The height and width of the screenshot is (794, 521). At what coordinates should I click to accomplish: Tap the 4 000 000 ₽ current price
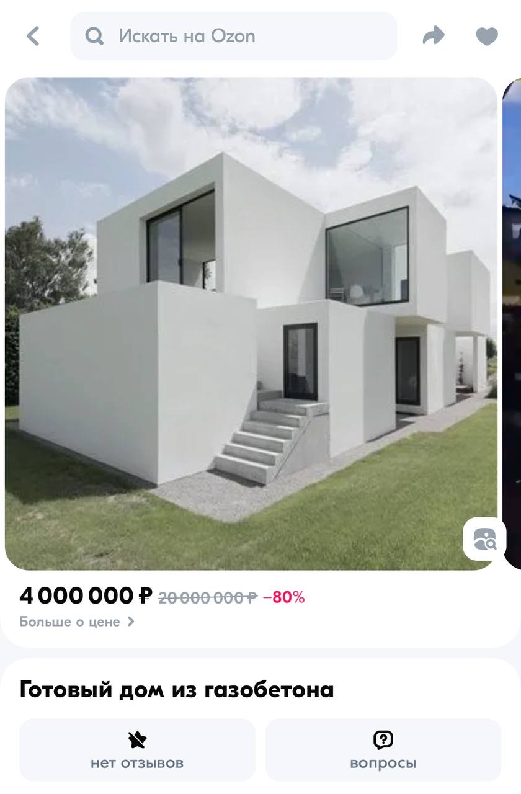click(86, 596)
